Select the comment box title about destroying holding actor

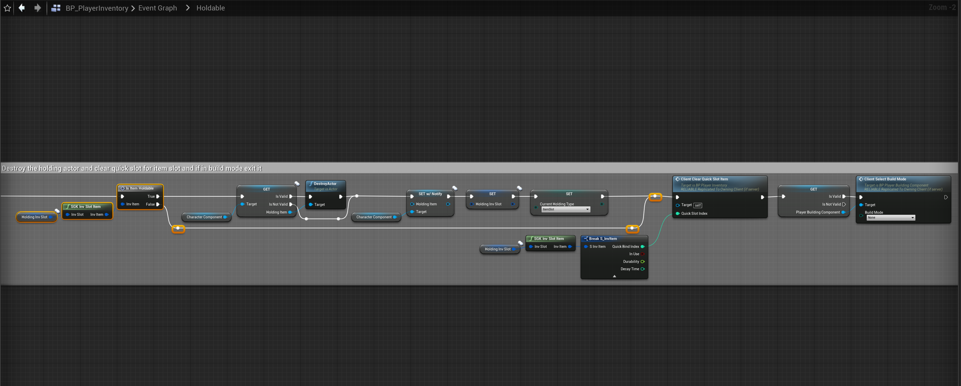pyautogui.click(x=132, y=168)
